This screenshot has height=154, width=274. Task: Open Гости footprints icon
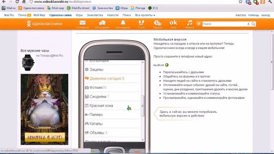click(x=141, y=24)
